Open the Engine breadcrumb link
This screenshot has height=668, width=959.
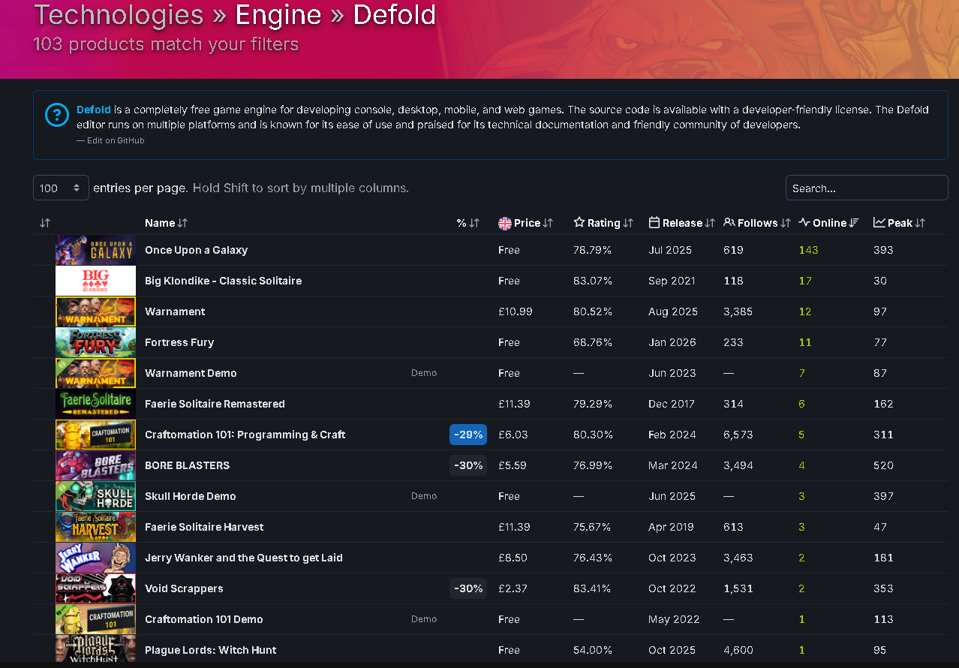click(279, 15)
